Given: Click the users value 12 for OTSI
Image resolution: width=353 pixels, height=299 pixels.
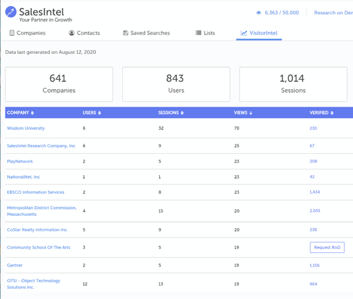Looking at the screenshot, I should (85, 284).
